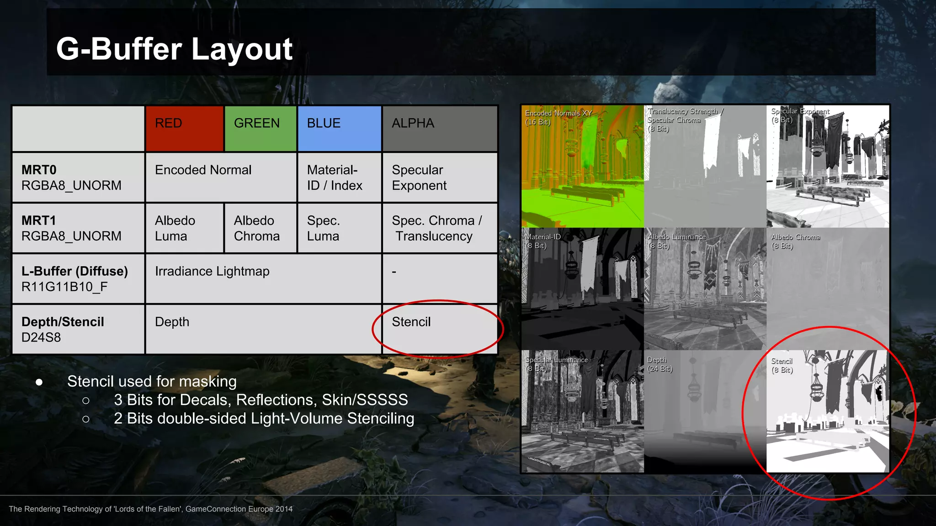The width and height of the screenshot is (936, 526).
Task: Open the Stencil (8 Bit) thumbnail
Action: (828, 411)
